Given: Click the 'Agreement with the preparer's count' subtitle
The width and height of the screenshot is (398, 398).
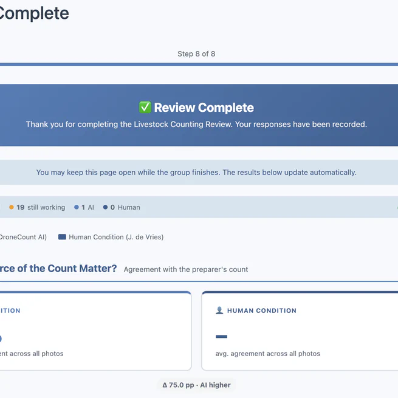Looking at the screenshot, I should pos(186,269).
